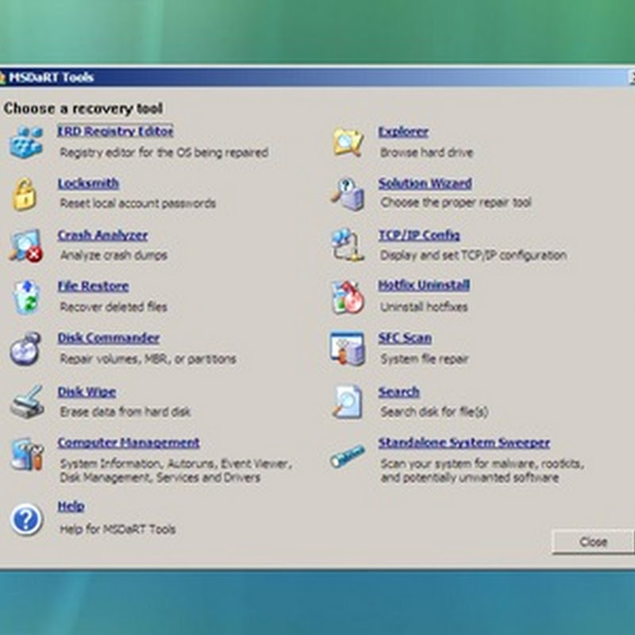This screenshot has height=635, width=635.
Task: Open the Explorer link
Action: [403, 132]
